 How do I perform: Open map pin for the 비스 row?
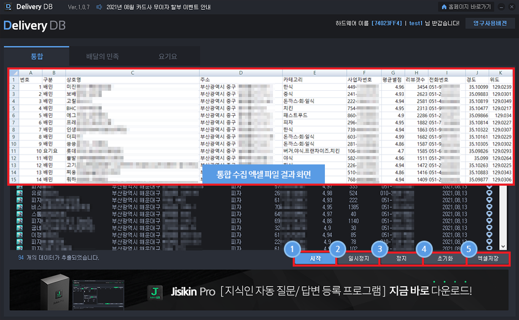[489, 207]
